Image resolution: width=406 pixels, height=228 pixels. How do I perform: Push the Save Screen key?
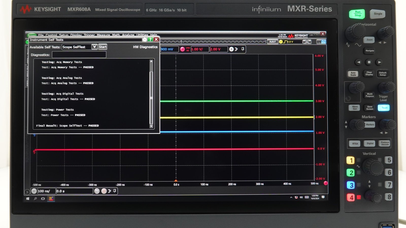pyautogui.click(x=370, y=108)
